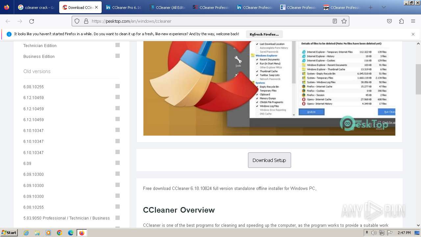Click icon beside version 6.09
Screen dimensions: 421x237
pyautogui.click(x=117, y=163)
